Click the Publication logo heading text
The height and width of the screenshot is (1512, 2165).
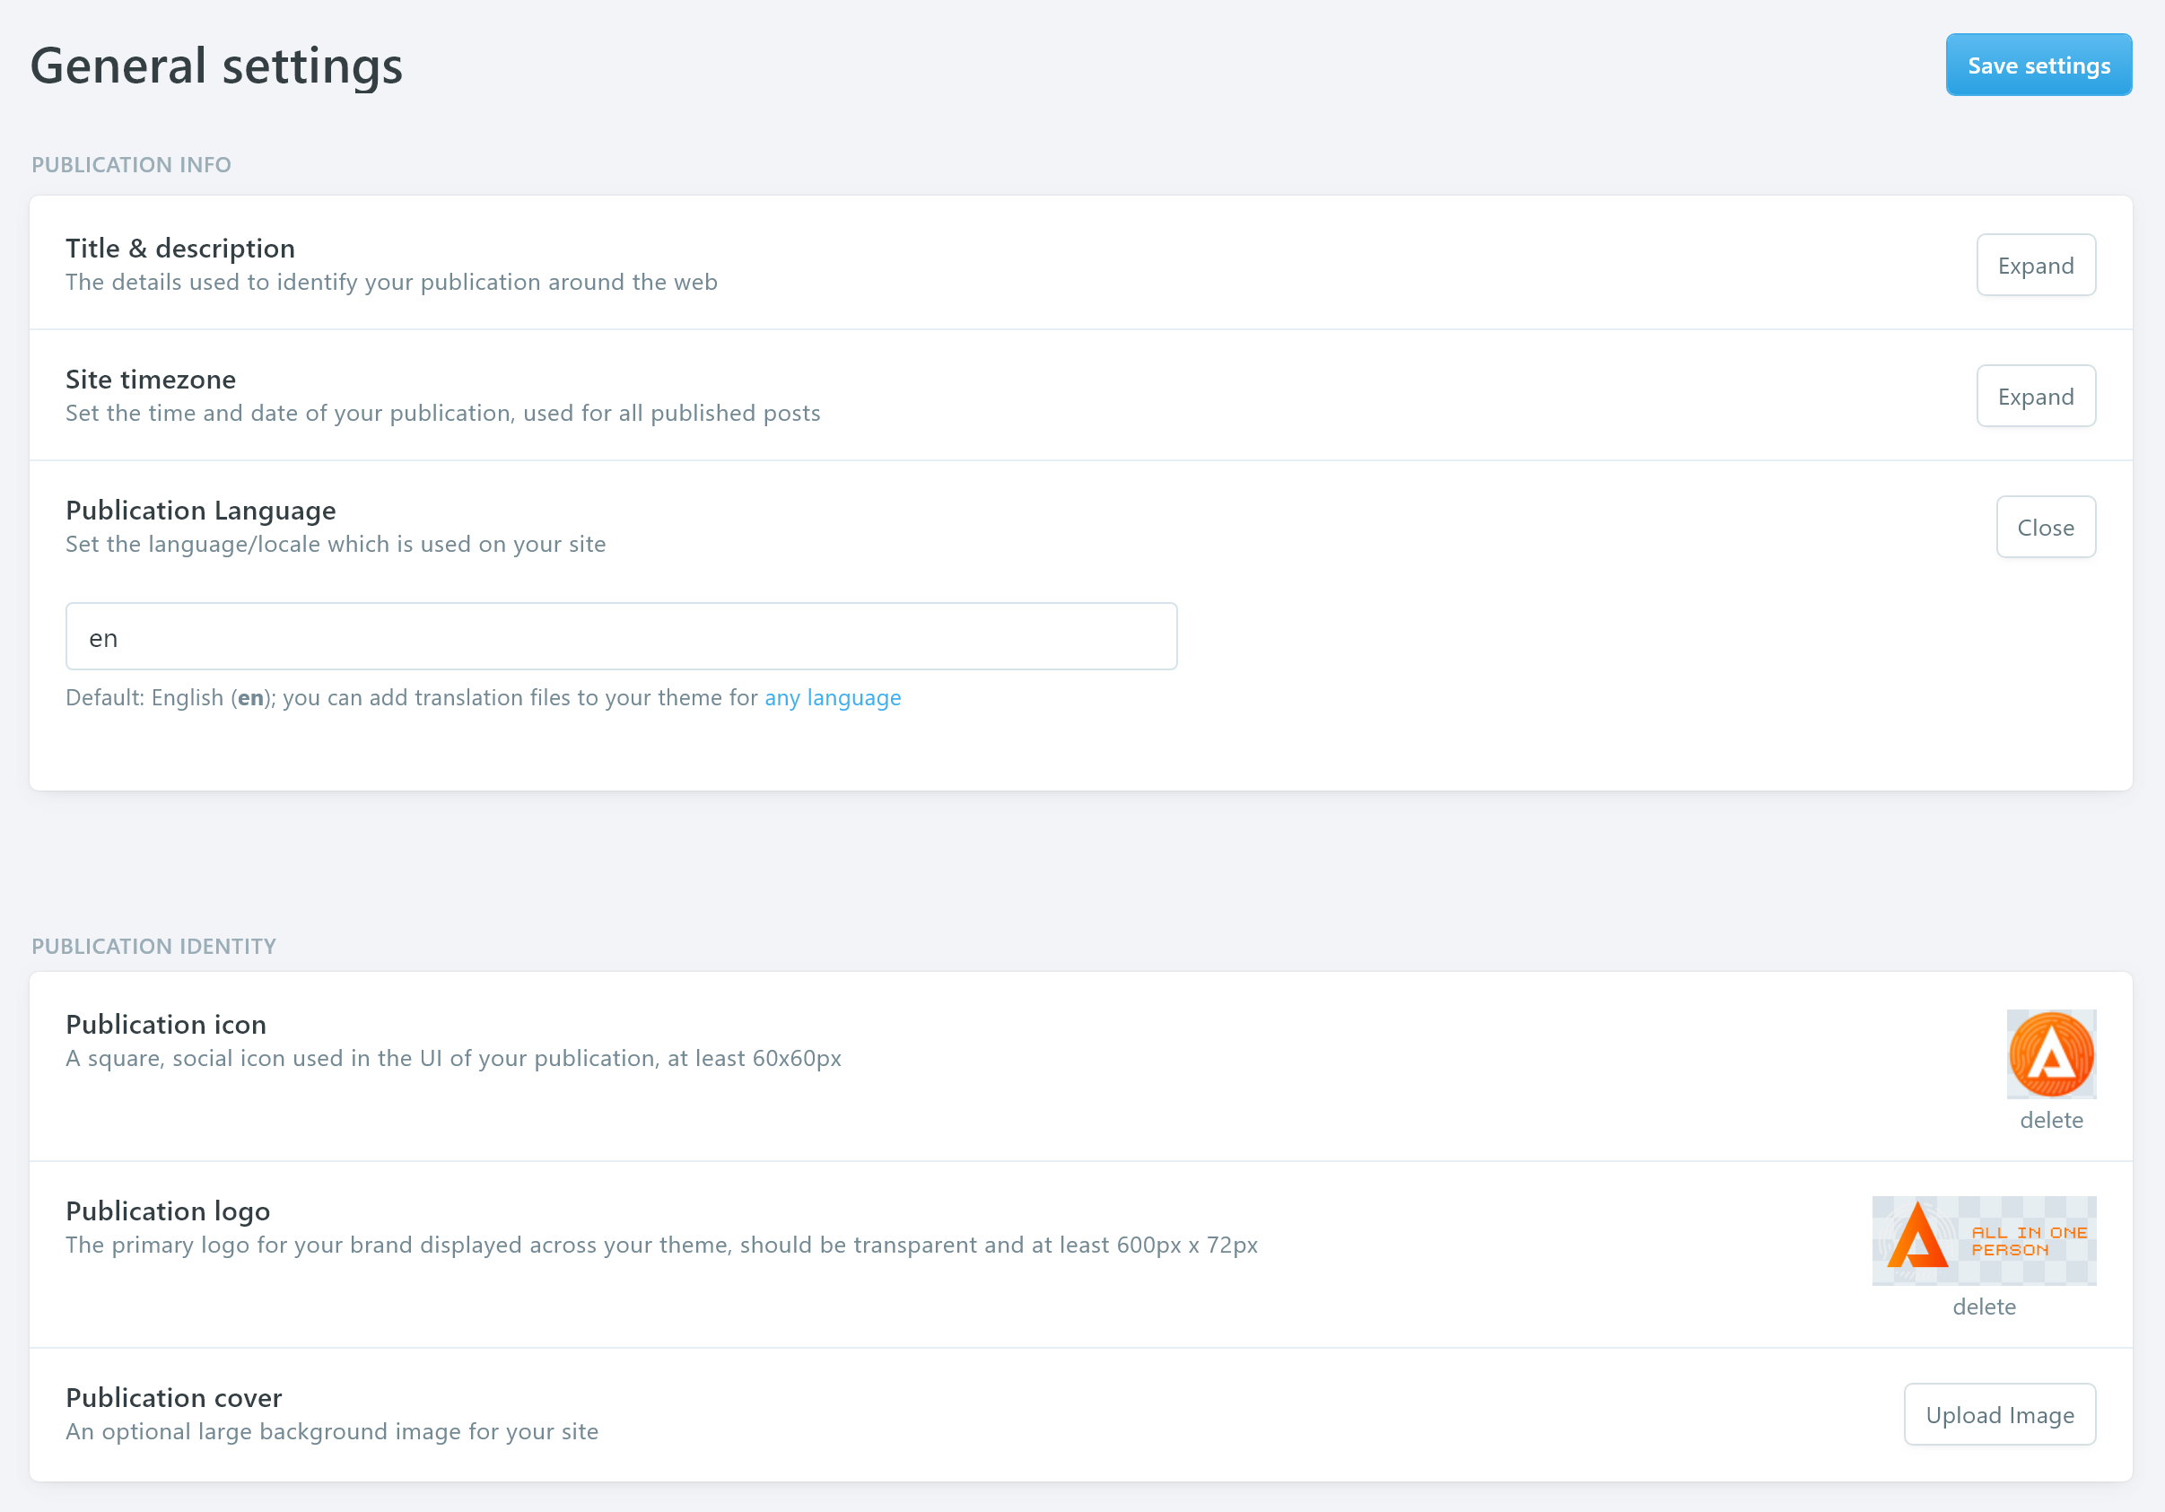[x=168, y=1211]
